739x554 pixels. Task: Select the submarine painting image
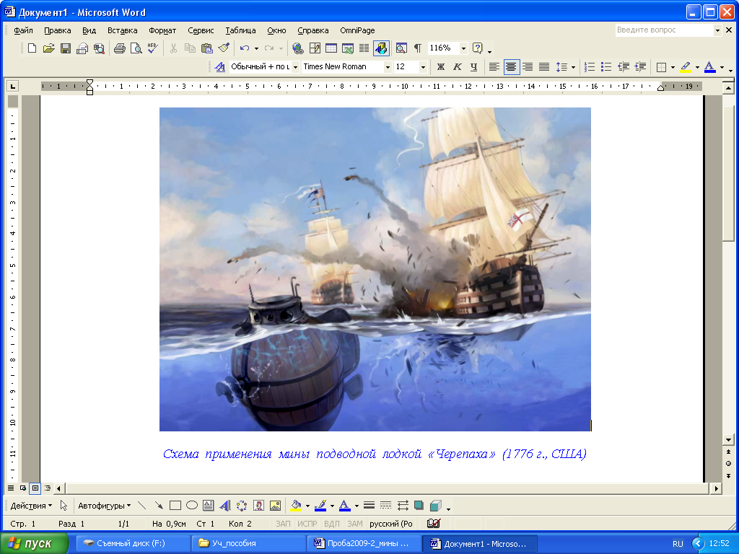[x=375, y=269]
